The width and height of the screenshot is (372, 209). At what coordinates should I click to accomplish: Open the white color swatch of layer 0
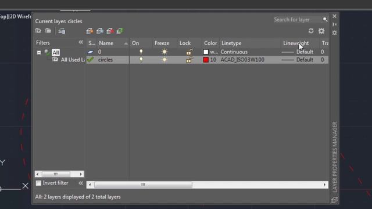tap(206, 52)
